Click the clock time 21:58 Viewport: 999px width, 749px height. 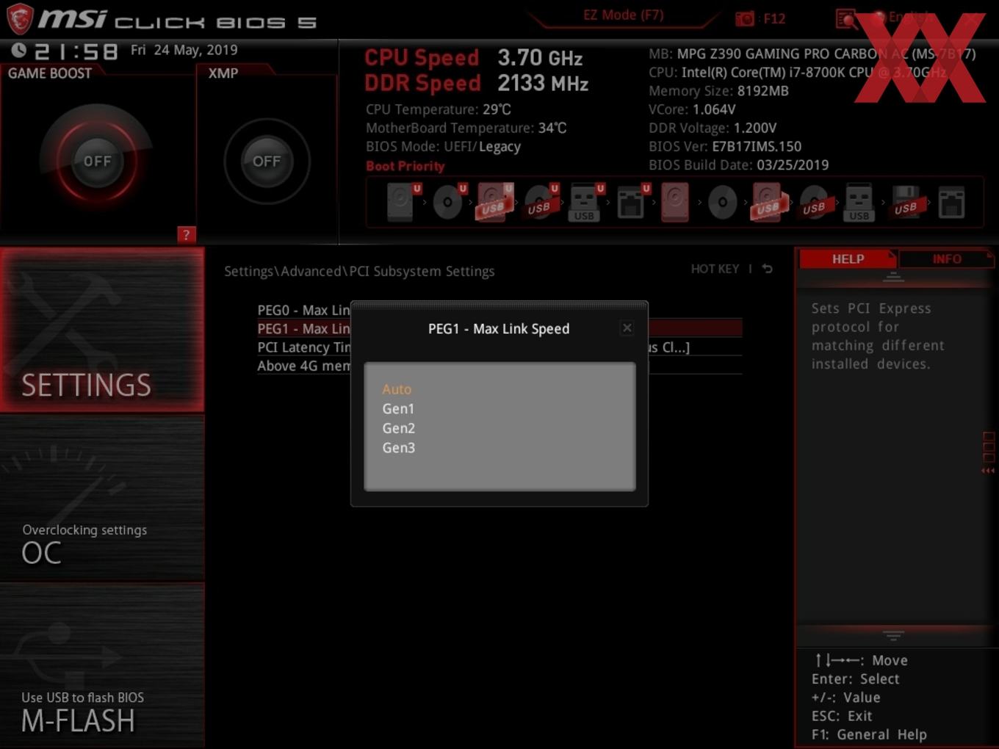(x=76, y=51)
